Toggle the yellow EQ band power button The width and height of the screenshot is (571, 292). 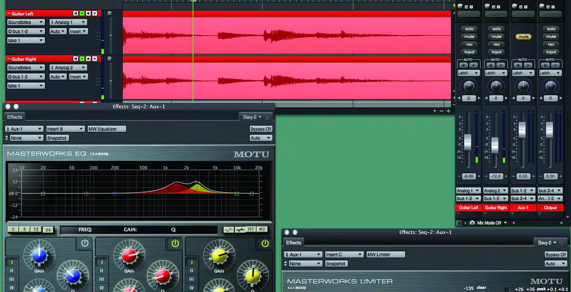tap(265, 243)
